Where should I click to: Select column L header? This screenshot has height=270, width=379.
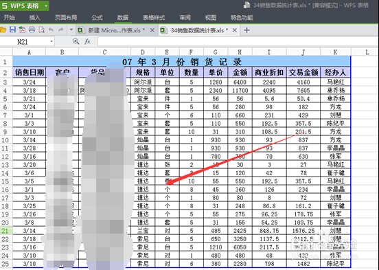367,52
